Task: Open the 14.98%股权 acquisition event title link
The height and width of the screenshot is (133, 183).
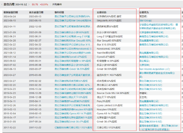Action: (x=73, y=61)
